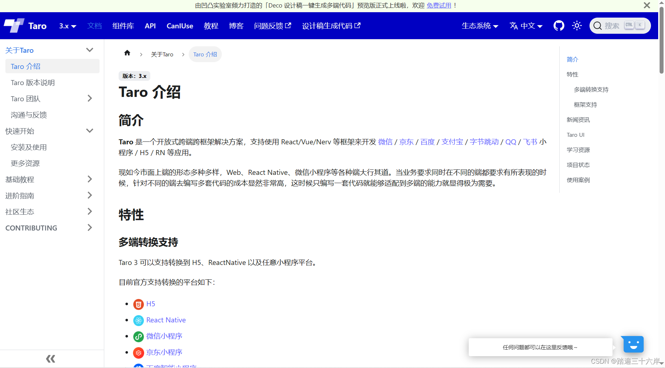This screenshot has width=665, height=368.
Task: Open the feedback chat bot icon
Action: click(633, 345)
